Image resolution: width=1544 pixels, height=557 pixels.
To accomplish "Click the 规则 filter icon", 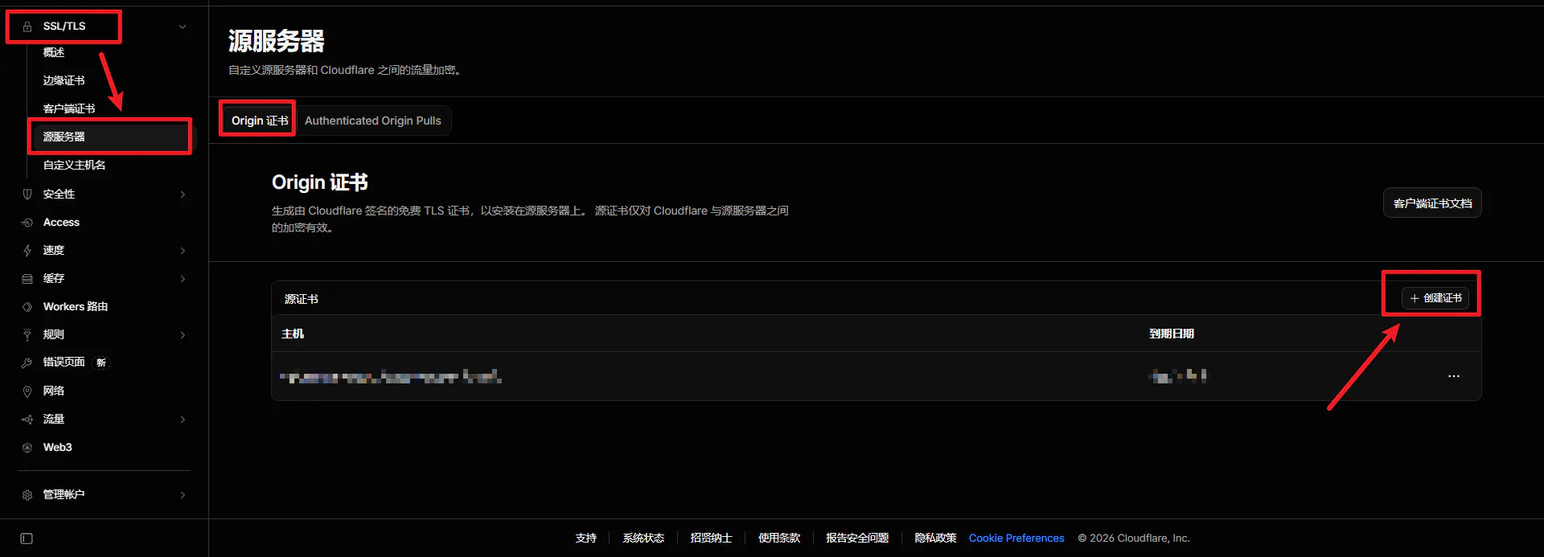I will 27,335.
